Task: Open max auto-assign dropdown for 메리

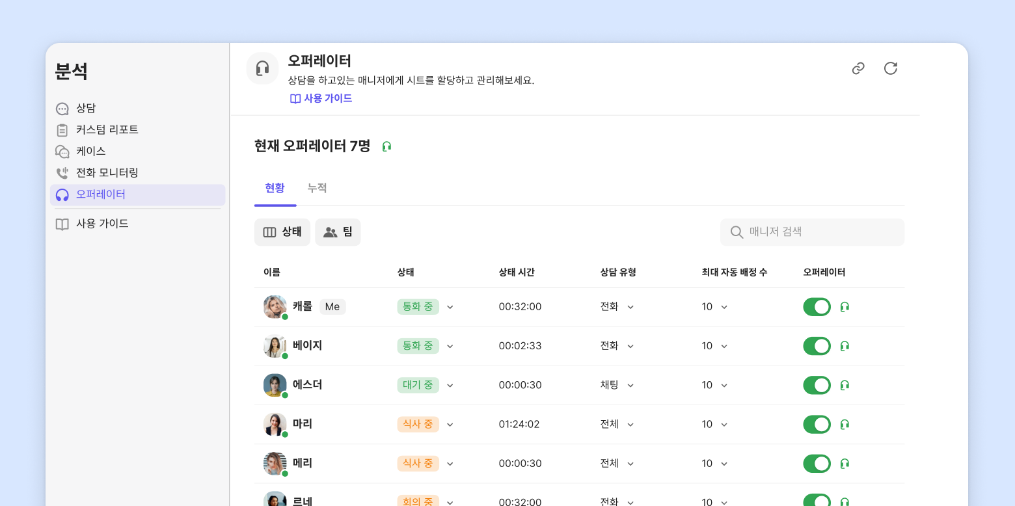Action: click(724, 464)
